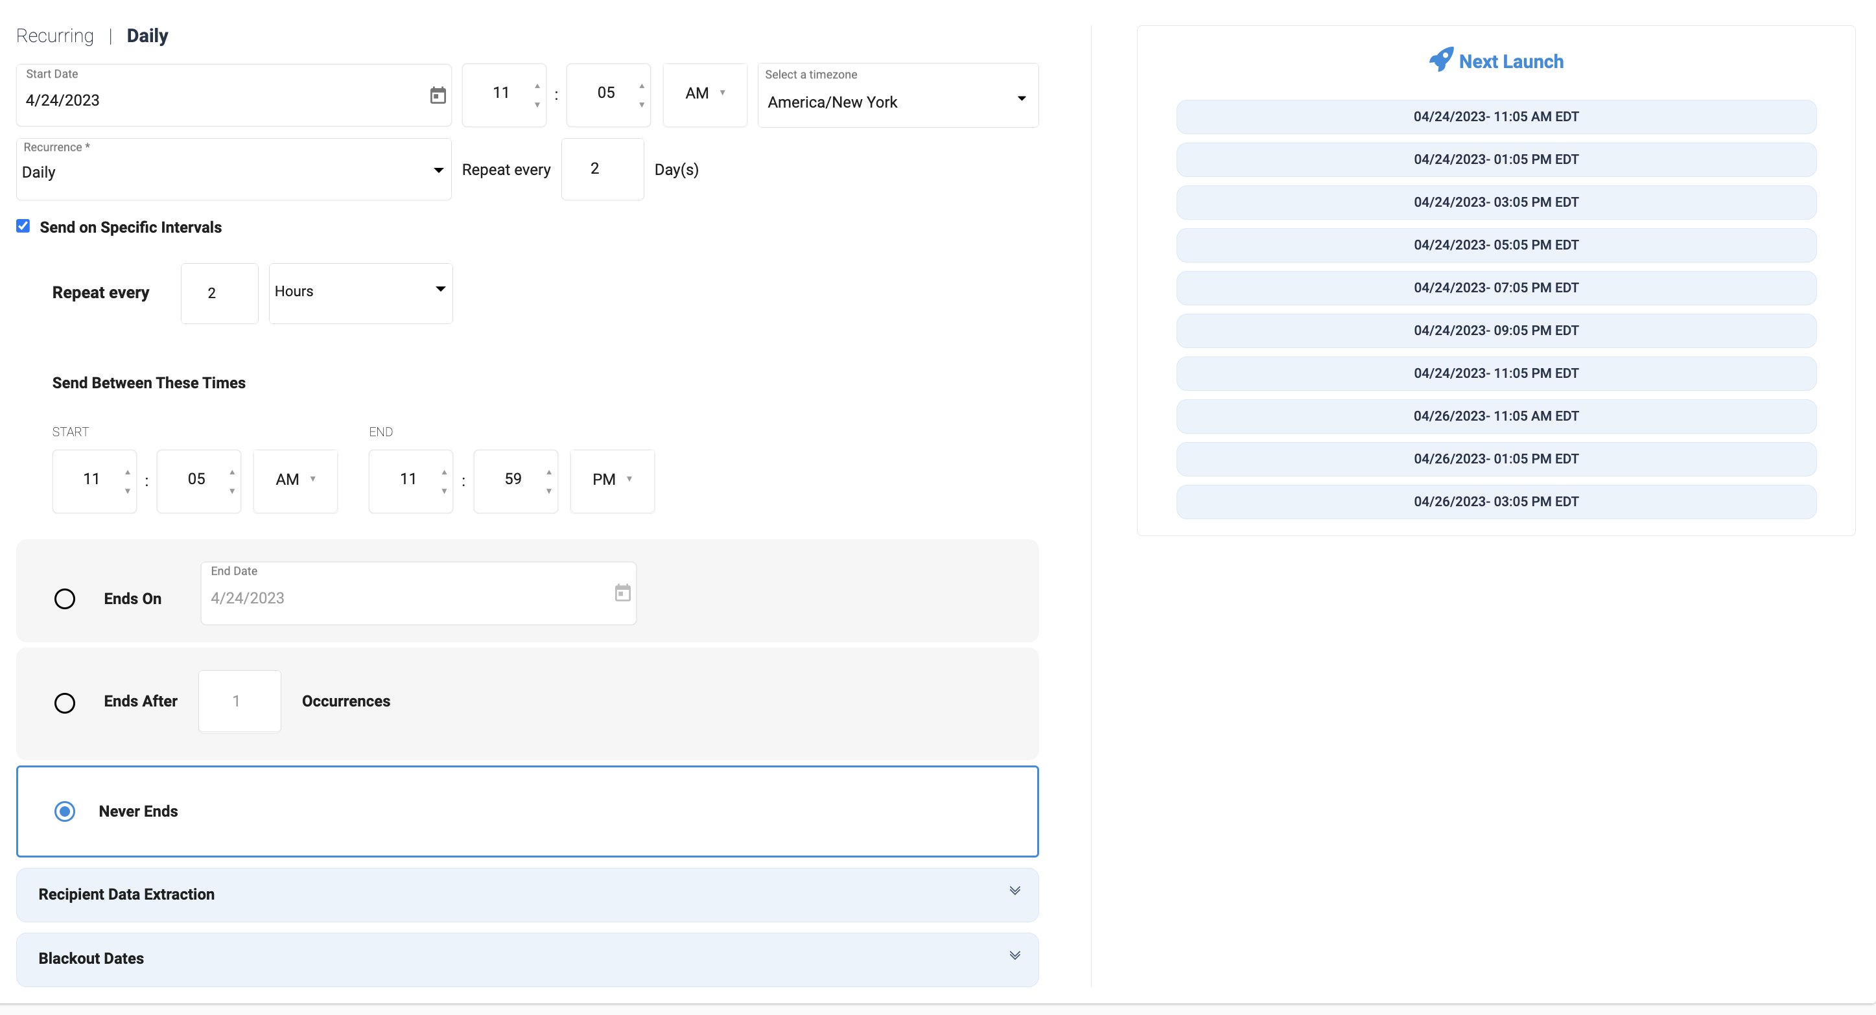Choose the Never Ends option
1876x1015 pixels.
click(x=65, y=811)
